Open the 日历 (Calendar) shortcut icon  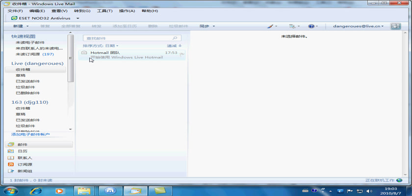click(x=11, y=151)
